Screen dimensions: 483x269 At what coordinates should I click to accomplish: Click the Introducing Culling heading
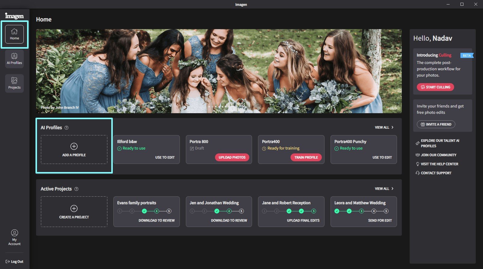[x=434, y=55]
